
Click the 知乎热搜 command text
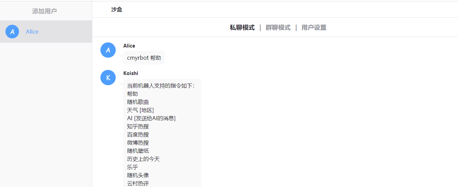(x=138, y=126)
